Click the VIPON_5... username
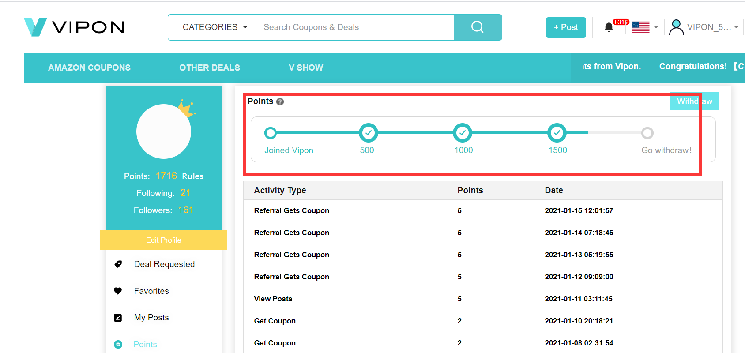The height and width of the screenshot is (353, 745). [709, 27]
